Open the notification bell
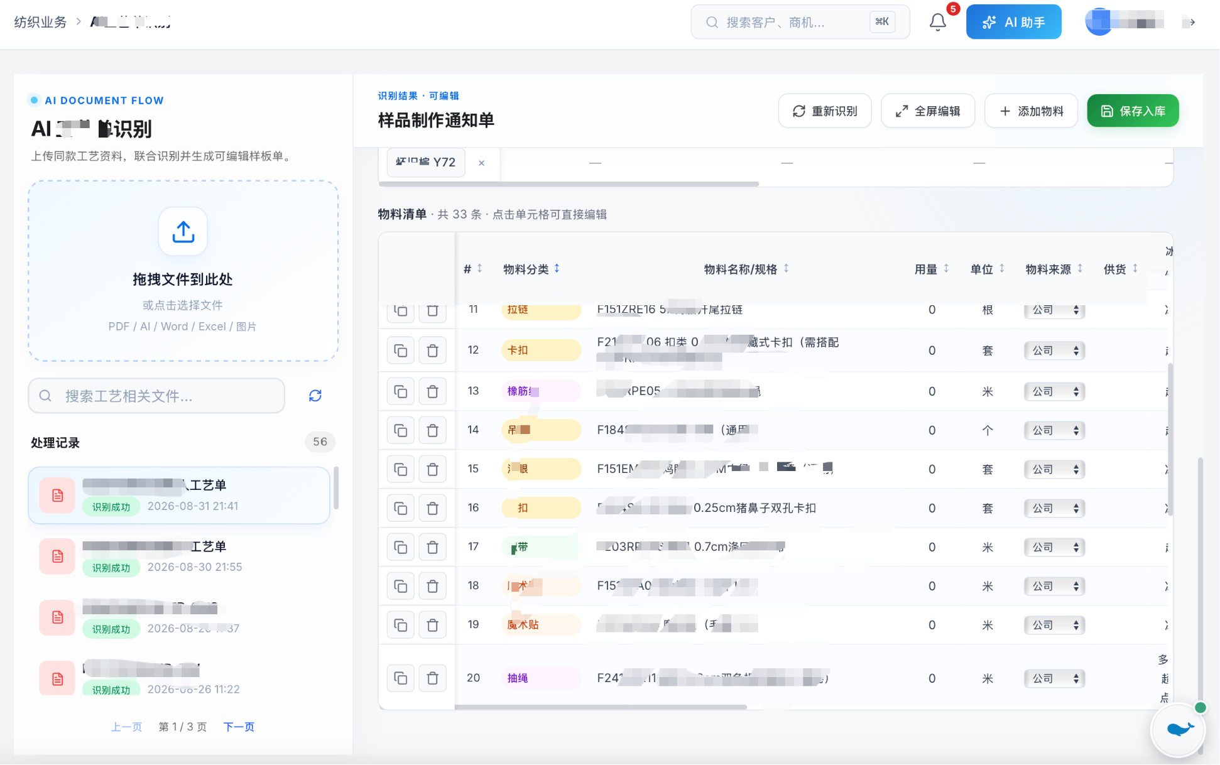The height and width of the screenshot is (765, 1220). click(x=937, y=22)
